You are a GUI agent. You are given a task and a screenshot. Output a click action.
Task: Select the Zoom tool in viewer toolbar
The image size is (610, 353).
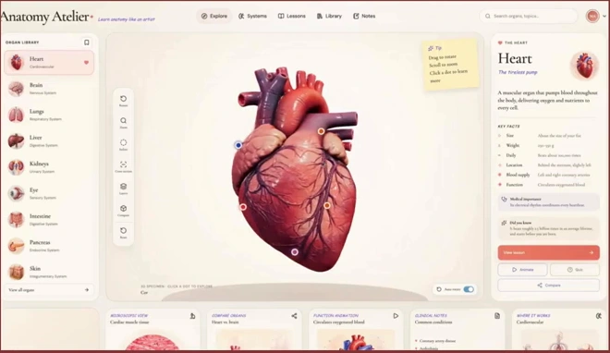pyautogui.click(x=123, y=123)
